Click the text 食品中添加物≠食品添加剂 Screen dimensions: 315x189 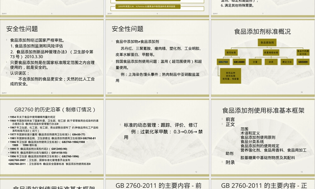[137, 42]
